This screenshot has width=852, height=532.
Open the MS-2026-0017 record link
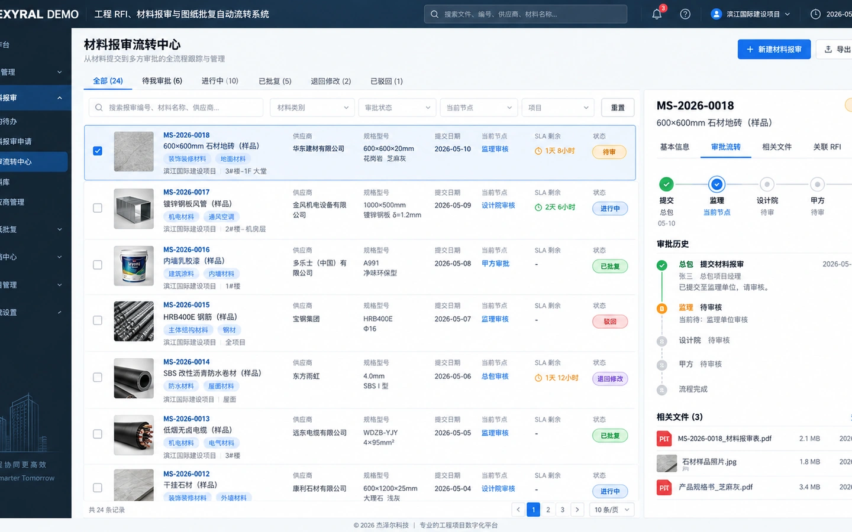coord(186,192)
